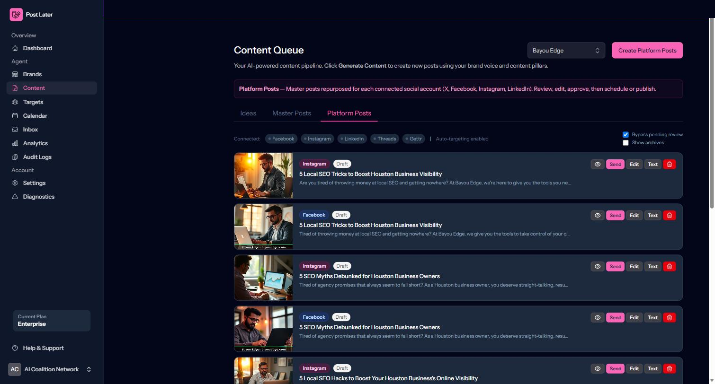Send the Facebook SEO Tricks post
Screen dimensions: 715x384
point(615,215)
